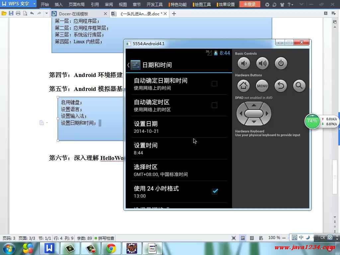This screenshot has width=340, height=255.
Task: Close the 《一头扎进An...录.doc tab
Action: click(x=165, y=14)
